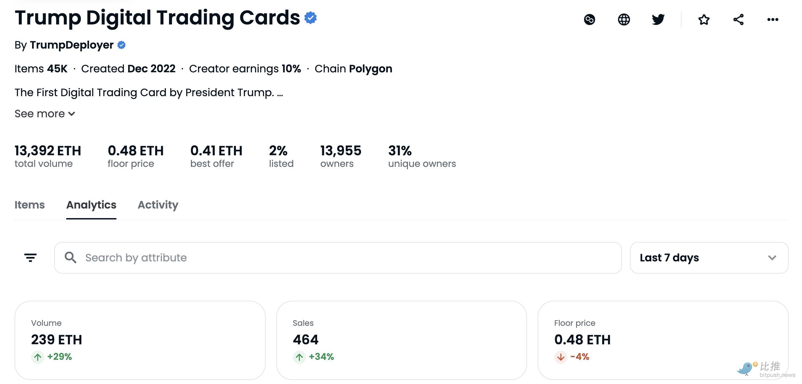Switch to the Activity tab
Viewport: 802px width, 384px height.
[158, 205]
